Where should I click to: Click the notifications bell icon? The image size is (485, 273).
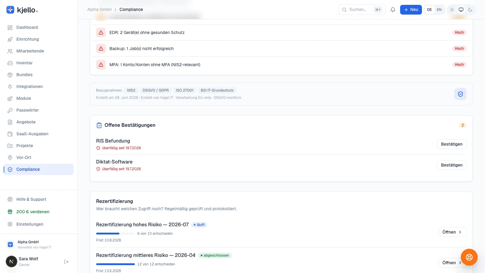click(x=393, y=10)
